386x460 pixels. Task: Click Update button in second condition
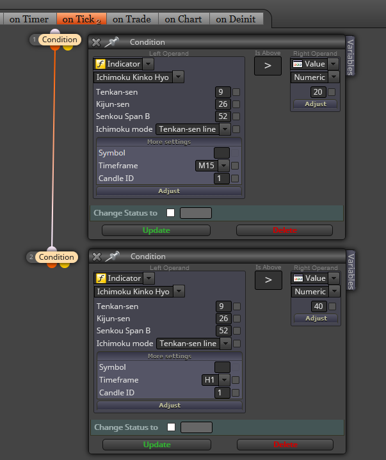pyautogui.click(x=157, y=445)
